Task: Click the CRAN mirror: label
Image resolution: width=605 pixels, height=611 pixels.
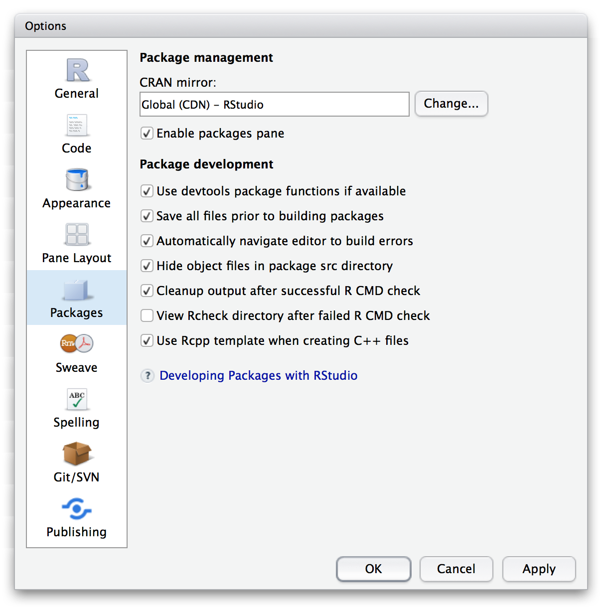Action: pos(178,82)
